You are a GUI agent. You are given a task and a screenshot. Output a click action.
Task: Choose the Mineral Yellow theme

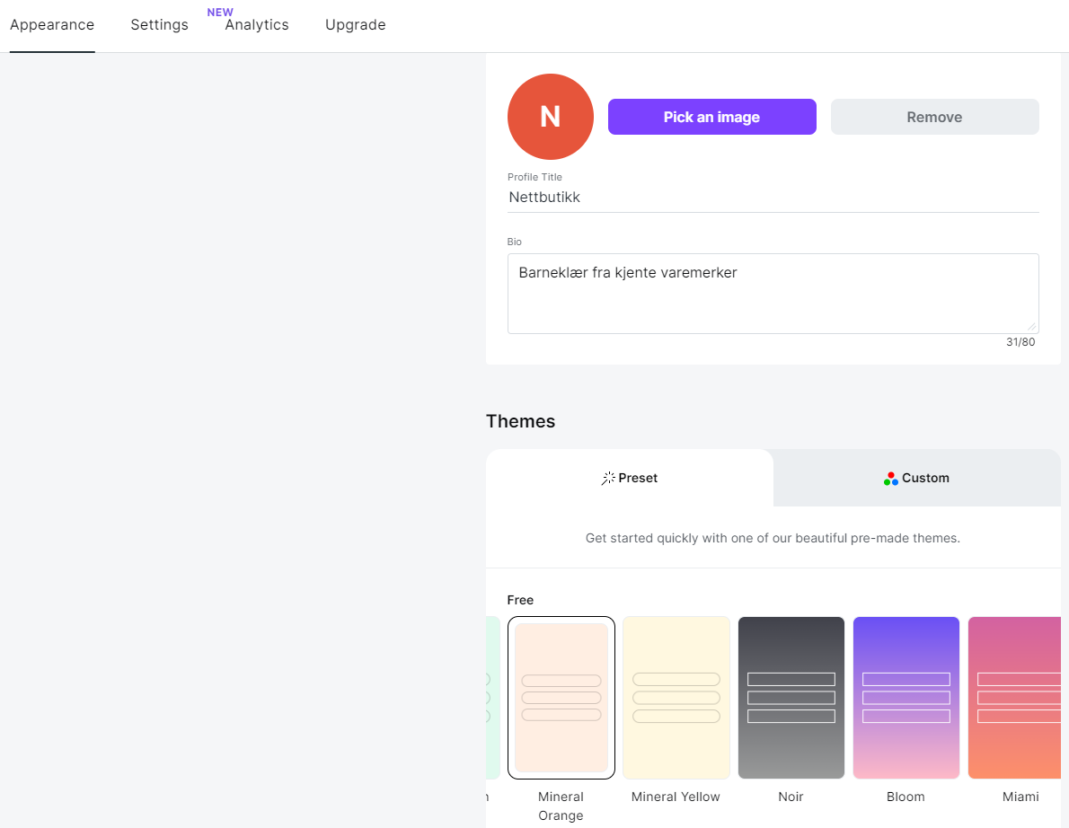[x=676, y=698]
